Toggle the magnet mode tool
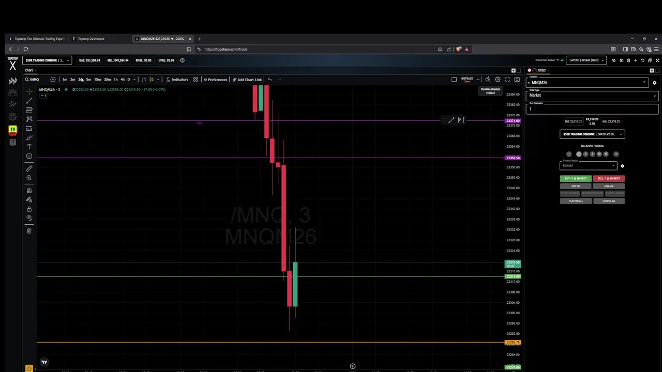The width and height of the screenshot is (662, 372). coord(29,191)
